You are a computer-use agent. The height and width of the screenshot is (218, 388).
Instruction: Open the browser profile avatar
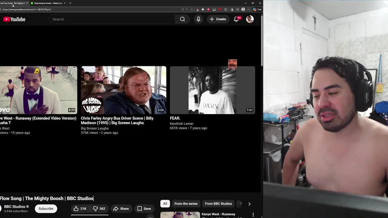[x=243, y=9]
